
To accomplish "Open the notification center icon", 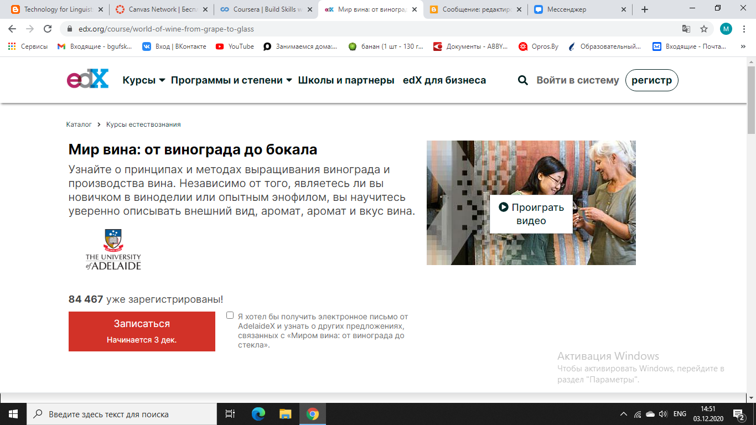I will (738, 414).
